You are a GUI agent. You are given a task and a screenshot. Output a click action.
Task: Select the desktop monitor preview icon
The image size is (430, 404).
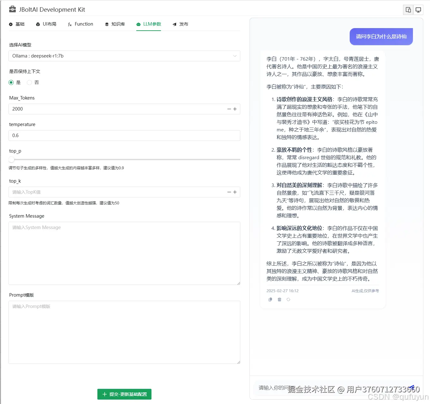(x=418, y=9)
